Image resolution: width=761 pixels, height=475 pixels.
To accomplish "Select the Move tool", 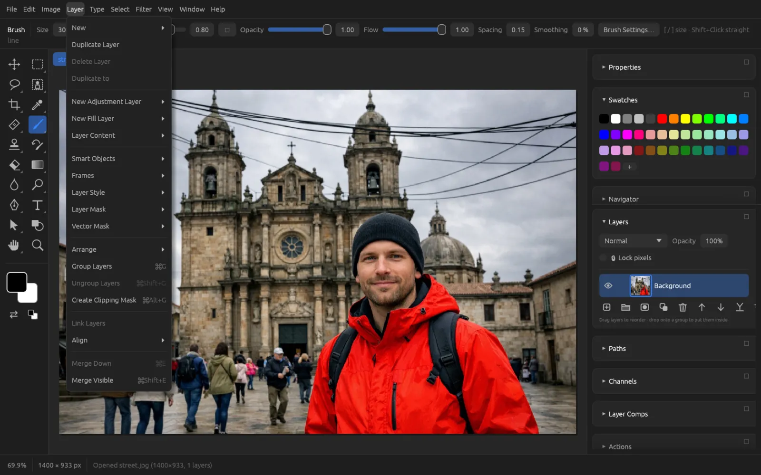I will tap(14, 64).
